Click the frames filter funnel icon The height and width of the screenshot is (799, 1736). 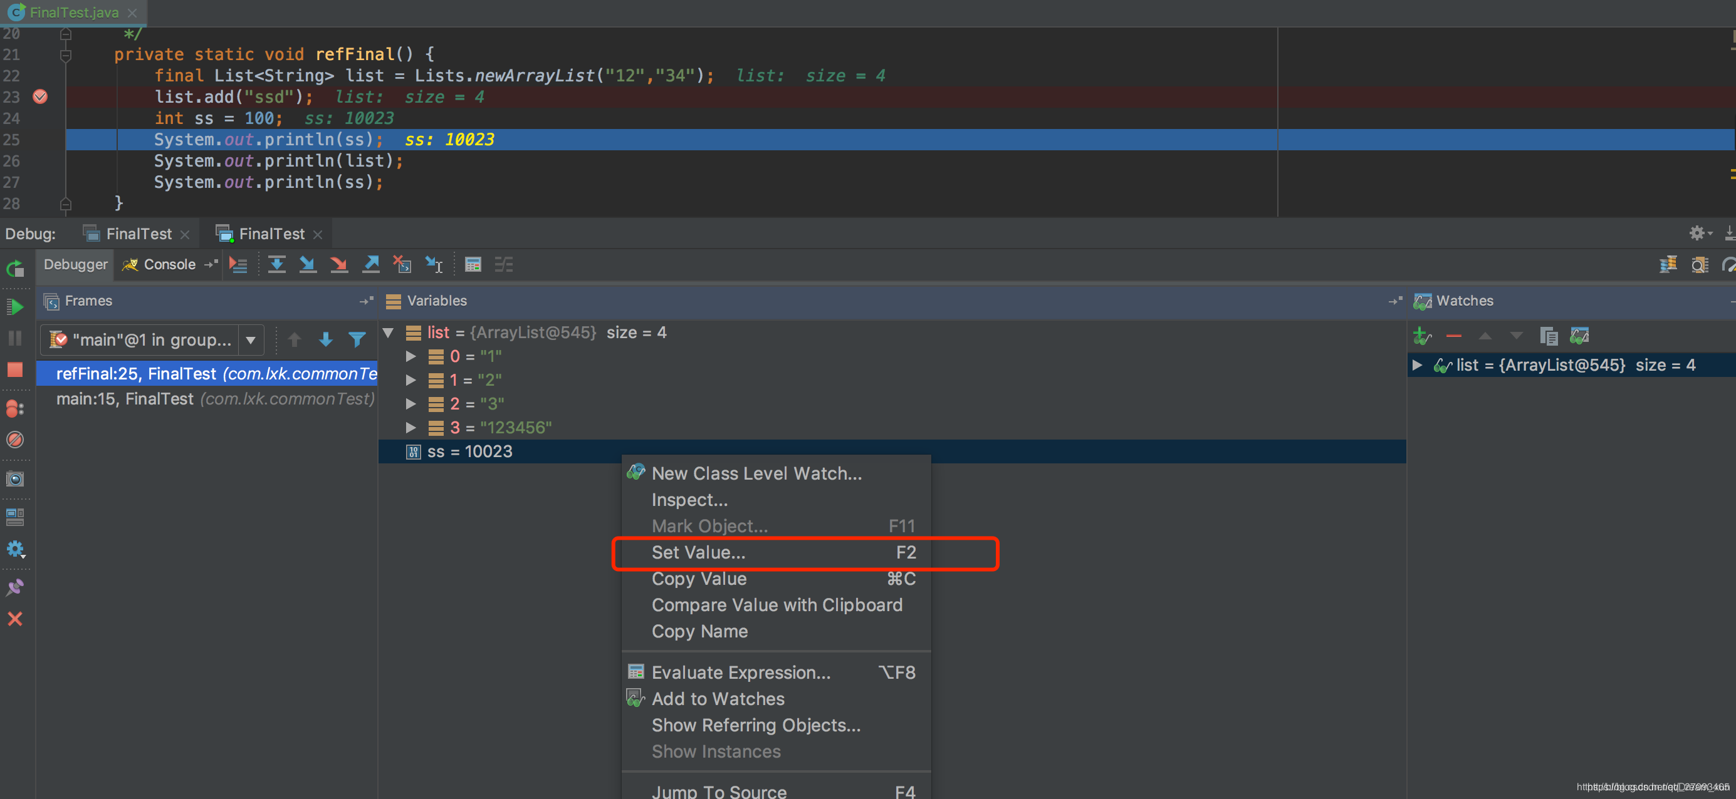357,340
